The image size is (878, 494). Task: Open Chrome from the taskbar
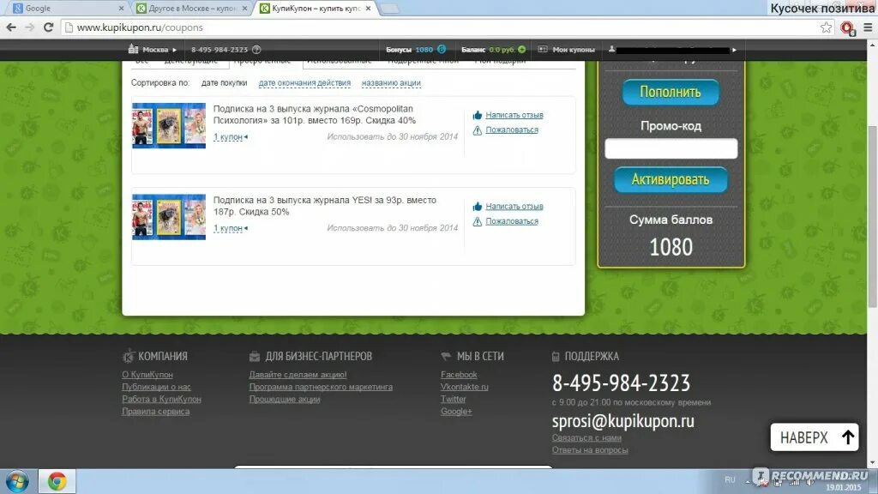tap(57, 481)
